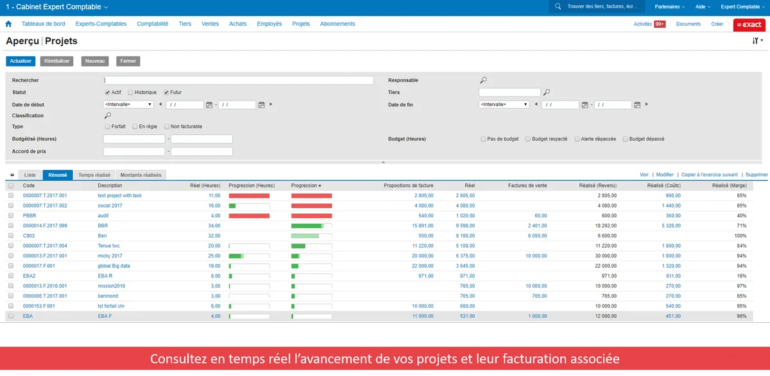
Task: Click into the Rechercher text field
Action: [x=239, y=81]
